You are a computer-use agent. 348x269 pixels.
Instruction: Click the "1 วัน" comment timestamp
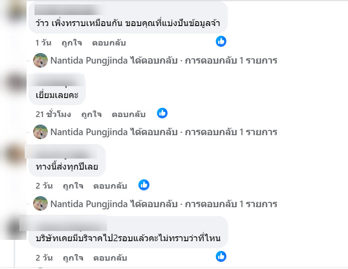point(43,43)
